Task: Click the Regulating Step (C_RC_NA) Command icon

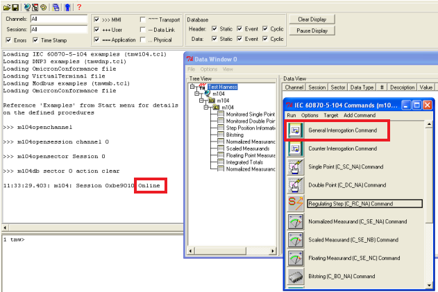Action: point(294,203)
